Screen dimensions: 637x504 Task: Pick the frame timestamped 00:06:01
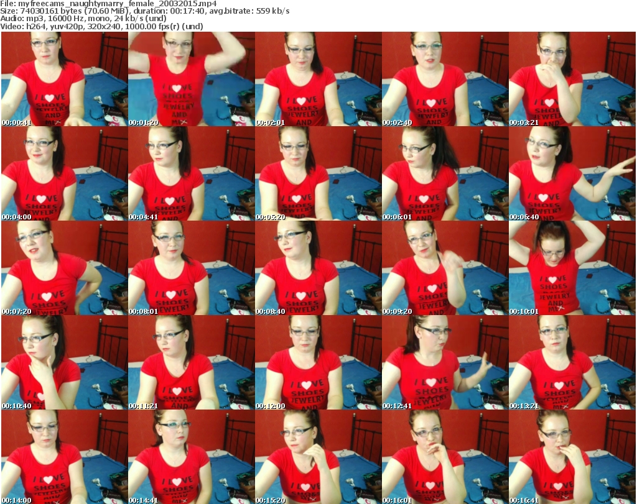click(445, 173)
